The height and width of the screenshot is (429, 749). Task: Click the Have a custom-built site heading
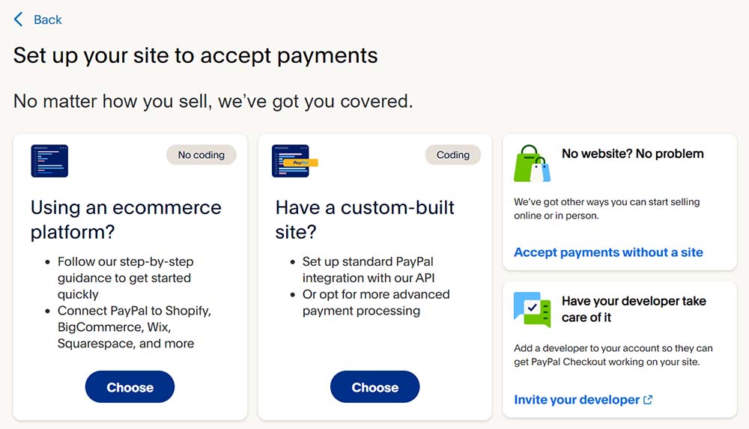pyautogui.click(x=365, y=219)
